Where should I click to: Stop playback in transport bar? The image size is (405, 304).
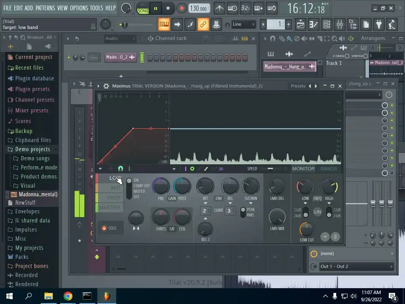tap(168, 9)
